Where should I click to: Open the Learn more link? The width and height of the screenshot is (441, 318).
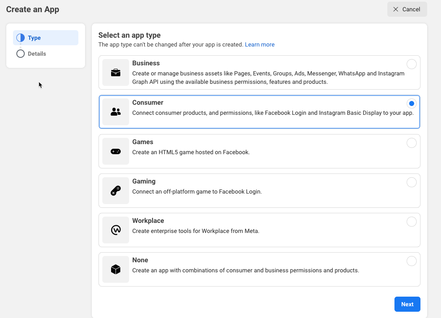pyautogui.click(x=259, y=44)
